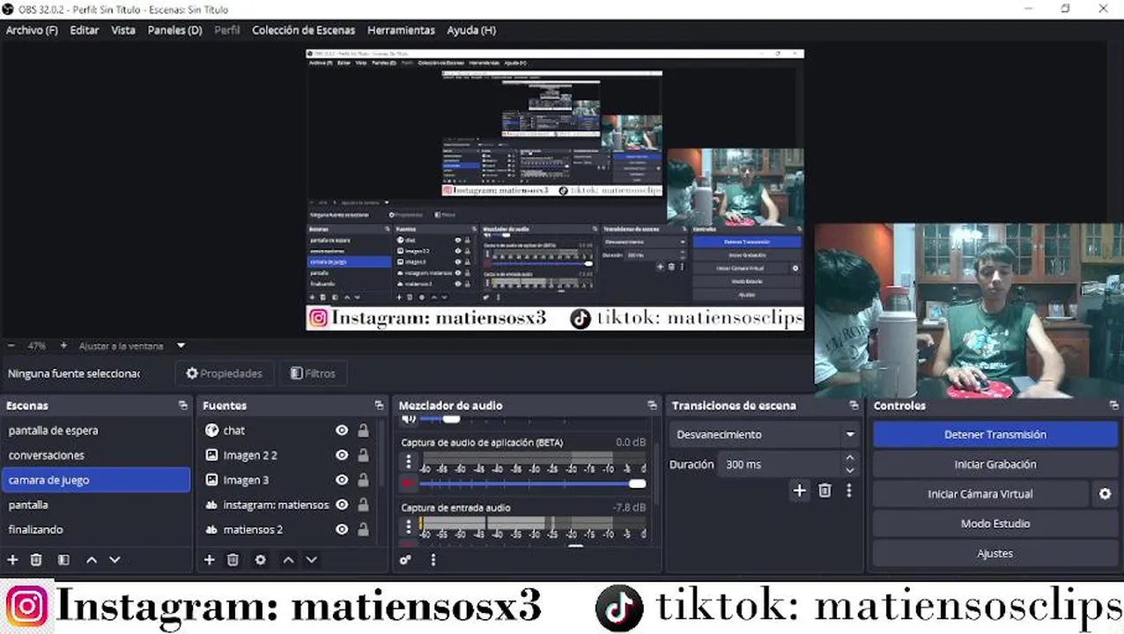Viewport: 1124px width, 634px height.
Task: Open the Herramientas menu
Action: 401,30
